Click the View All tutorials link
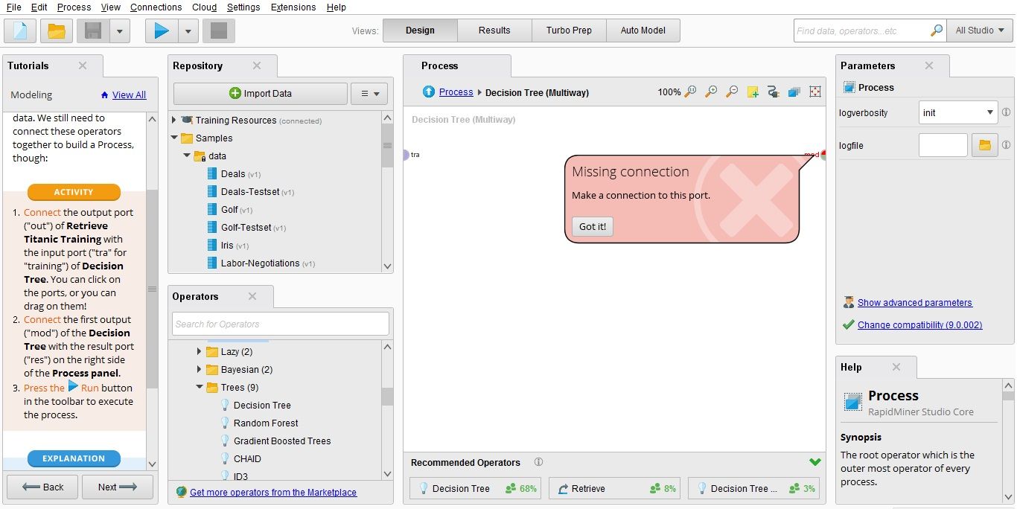The image size is (1017, 509). click(129, 95)
